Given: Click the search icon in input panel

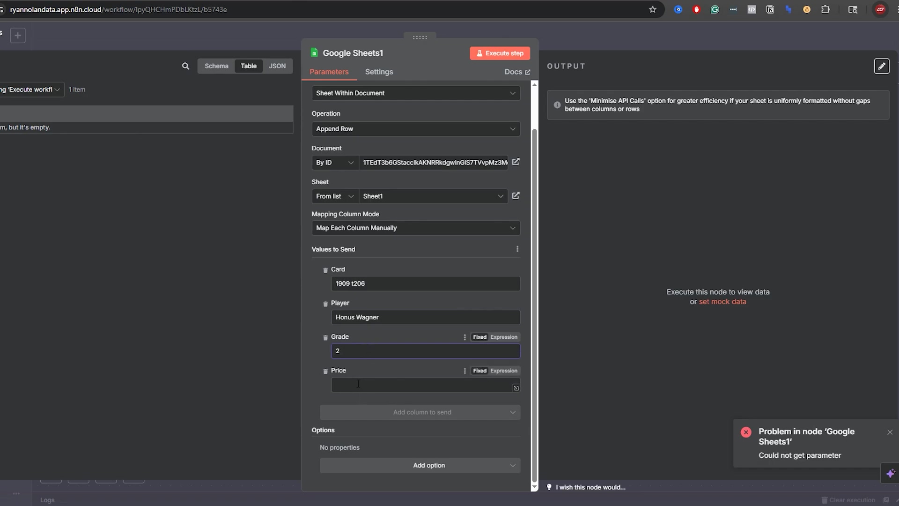Looking at the screenshot, I should pos(185,66).
